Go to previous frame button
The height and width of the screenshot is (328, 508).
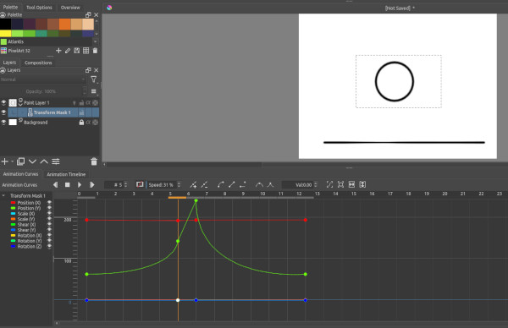point(55,184)
